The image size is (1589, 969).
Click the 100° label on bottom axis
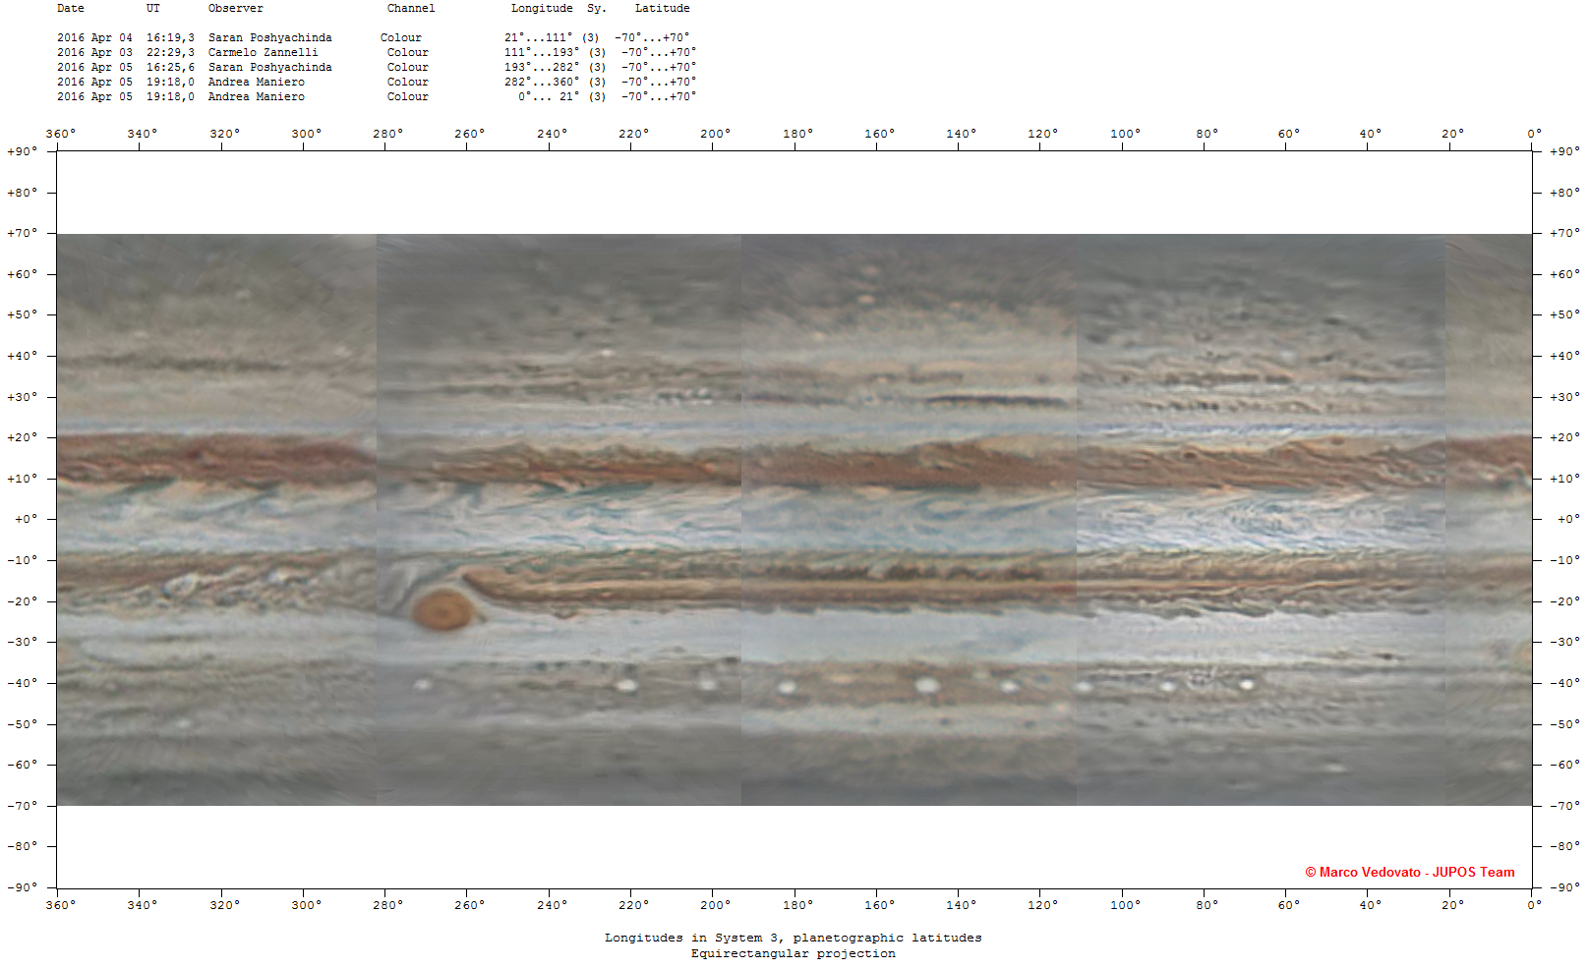pos(1125,904)
